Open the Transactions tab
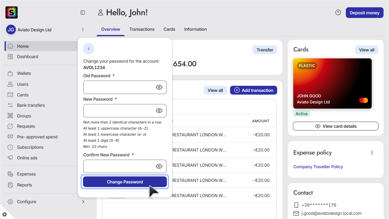This screenshot has height=219, width=389. pyautogui.click(x=142, y=29)
